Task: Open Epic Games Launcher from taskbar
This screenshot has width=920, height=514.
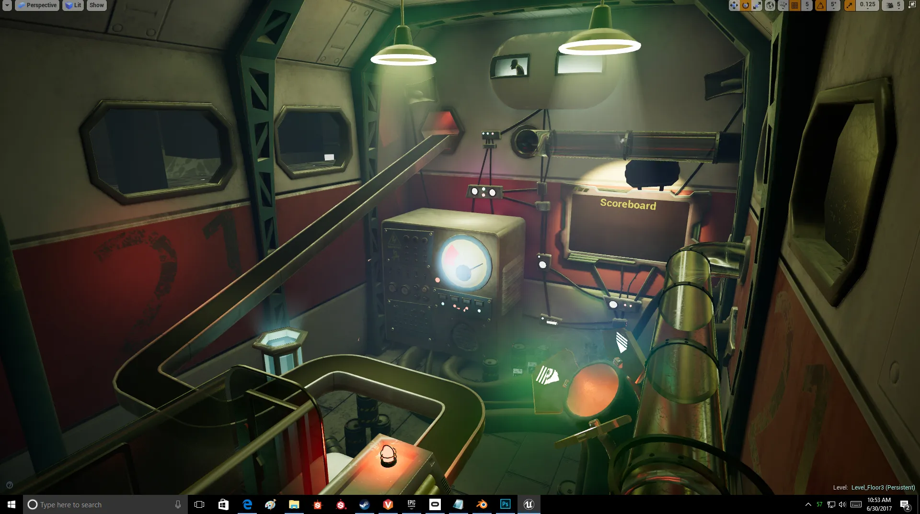Action: 411,504
